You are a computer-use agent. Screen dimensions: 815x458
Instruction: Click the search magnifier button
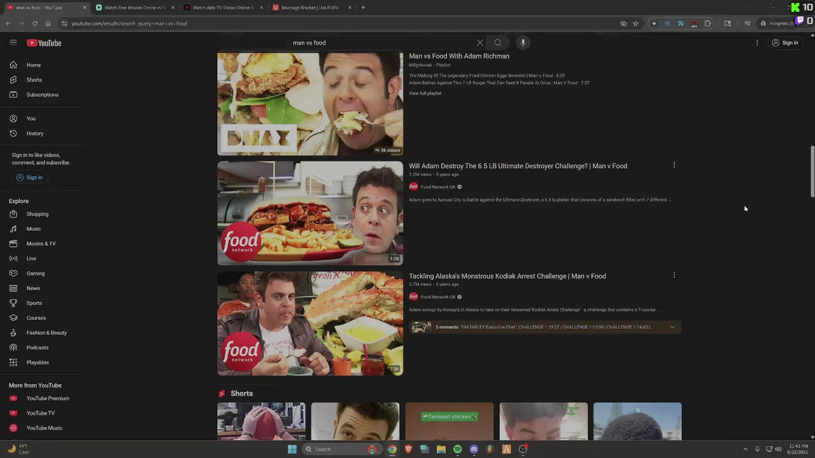click(x=498, y=43)
